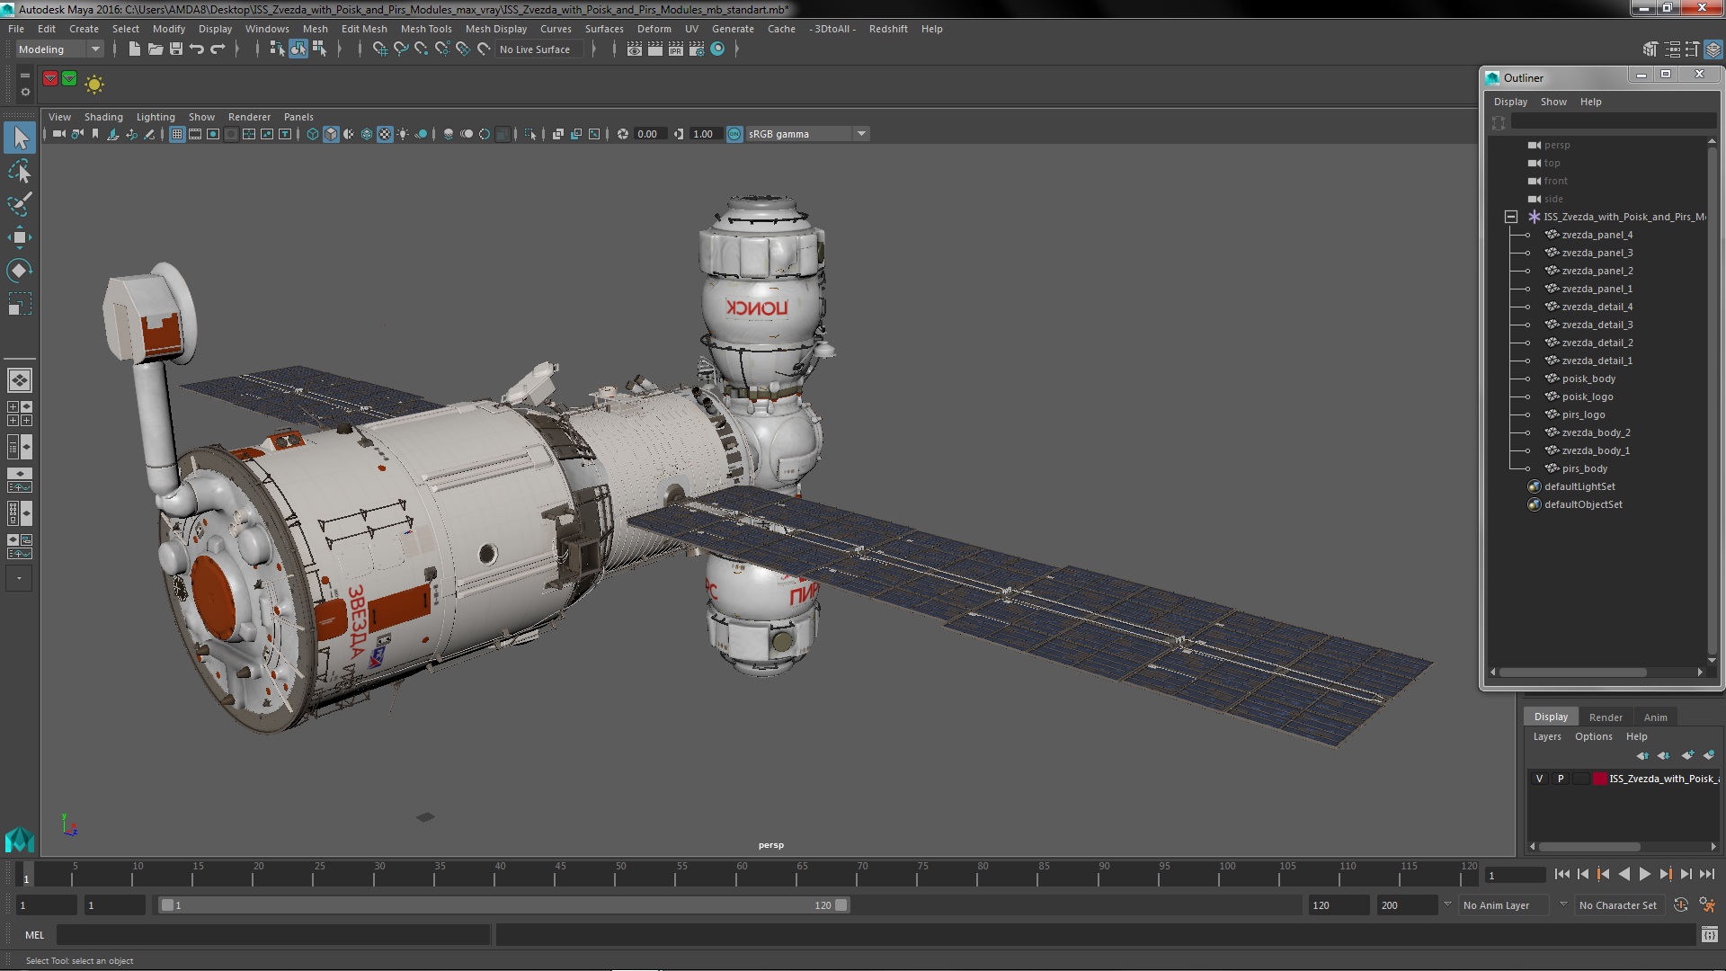Click the red layer color swatch
The height and width of the screenshot is (971, 1726).
pos(1600,779)
